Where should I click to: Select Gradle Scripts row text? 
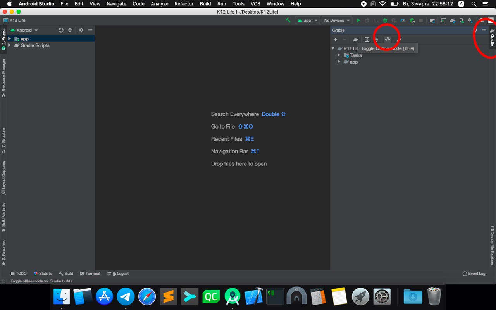(35, 45)
